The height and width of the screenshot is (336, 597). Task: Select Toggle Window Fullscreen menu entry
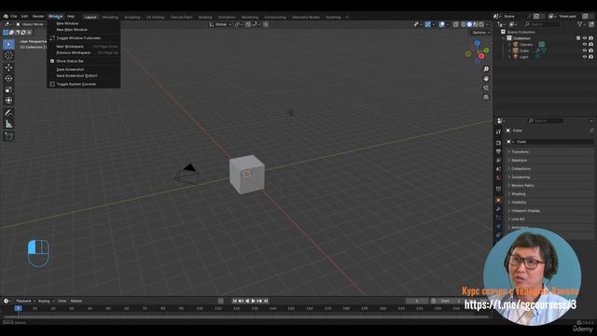78,38
